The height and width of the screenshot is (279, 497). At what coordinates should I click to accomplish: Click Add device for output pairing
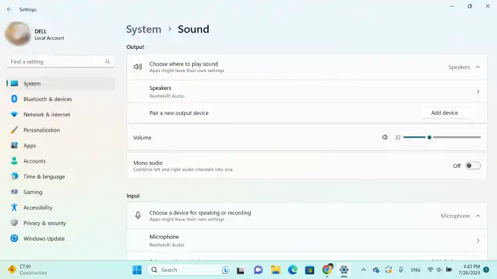click(x=445, y=112)
